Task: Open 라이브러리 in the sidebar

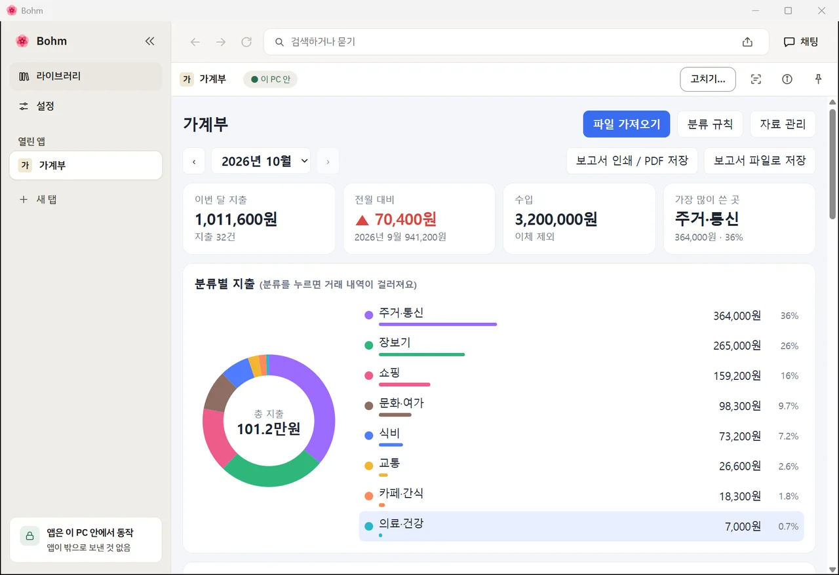Action: pyautogui.click(x=86, y=76)
